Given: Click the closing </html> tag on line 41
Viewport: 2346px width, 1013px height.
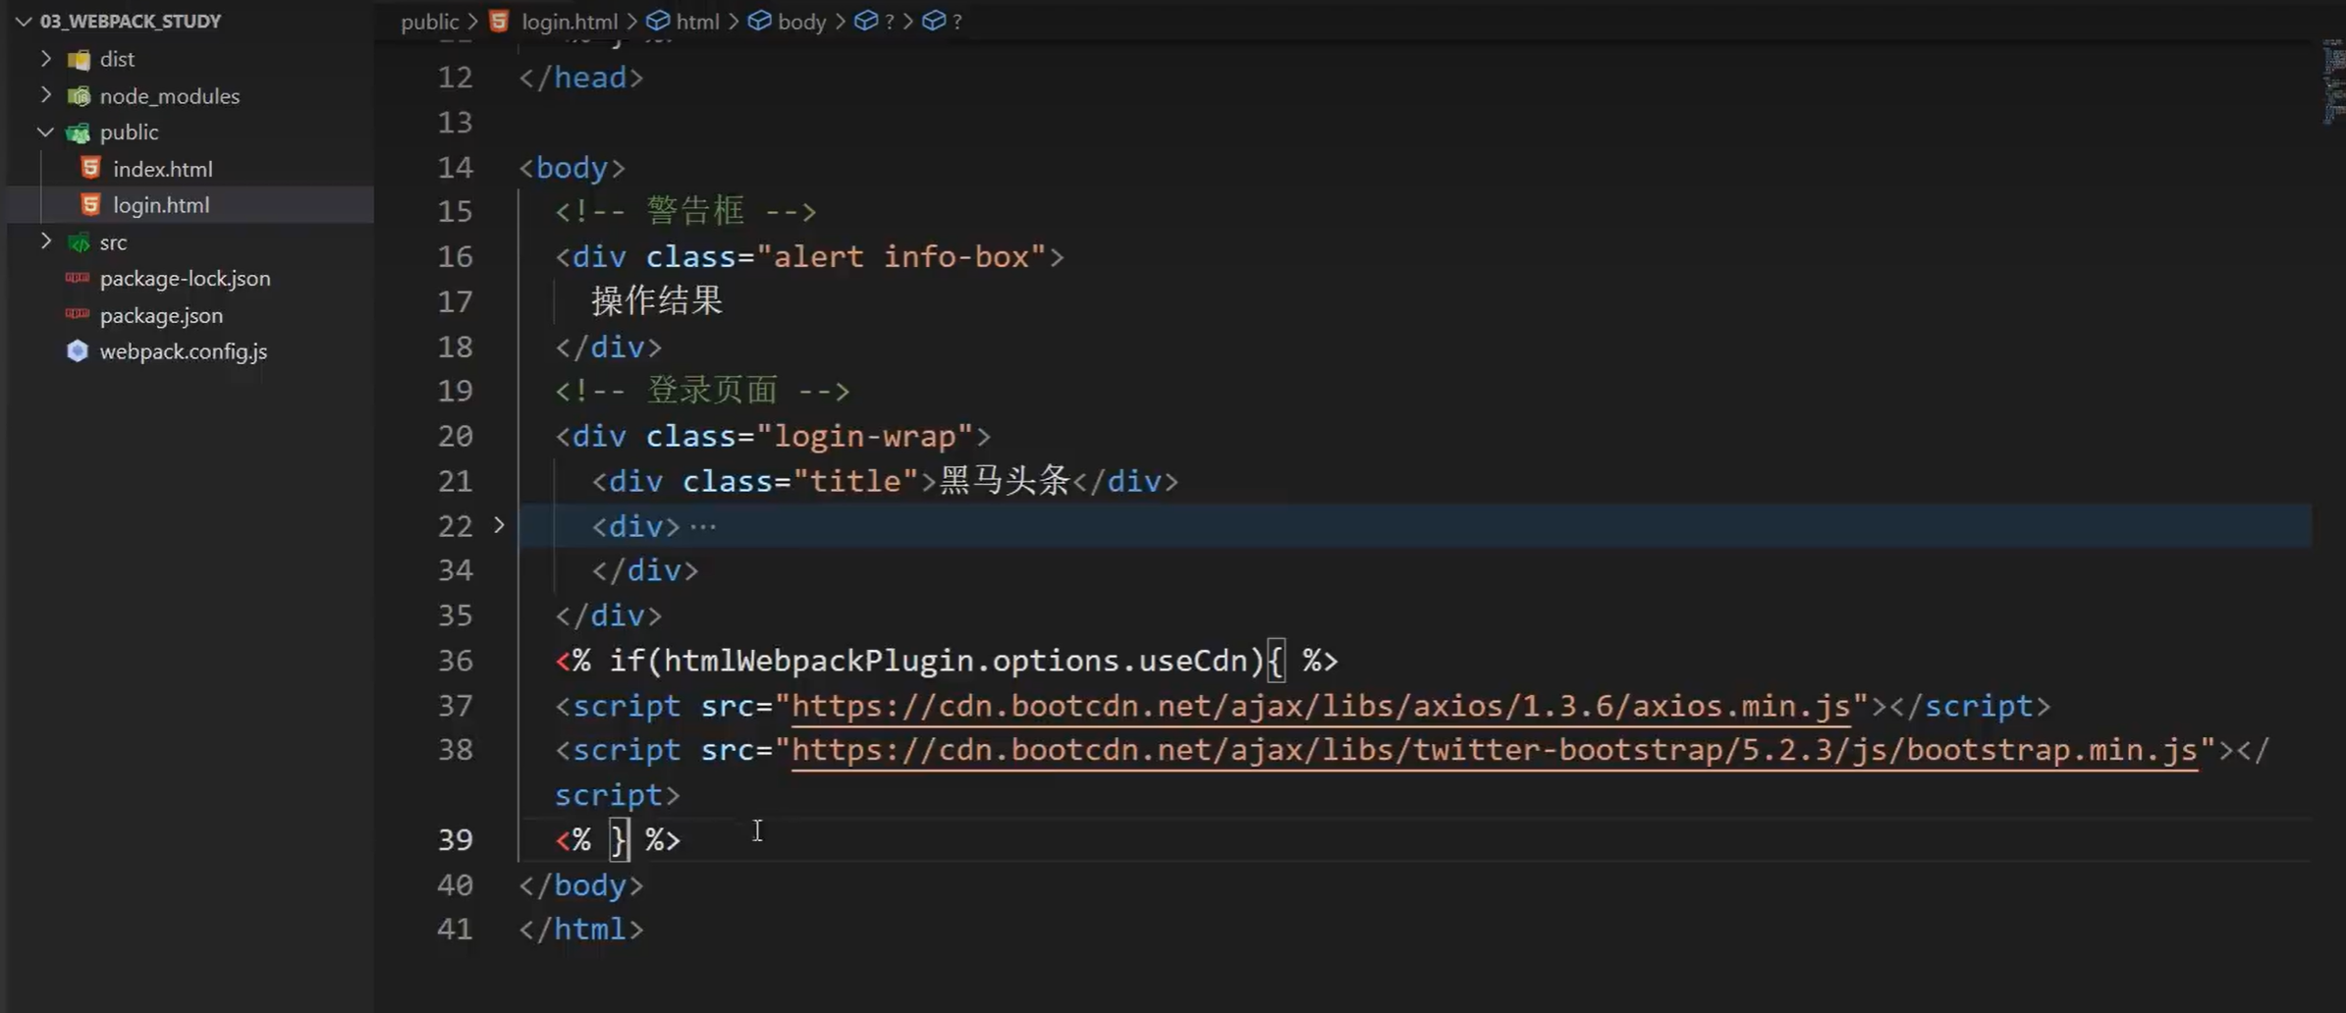Looking at the screenshot, I should click(x=581, y=930).
